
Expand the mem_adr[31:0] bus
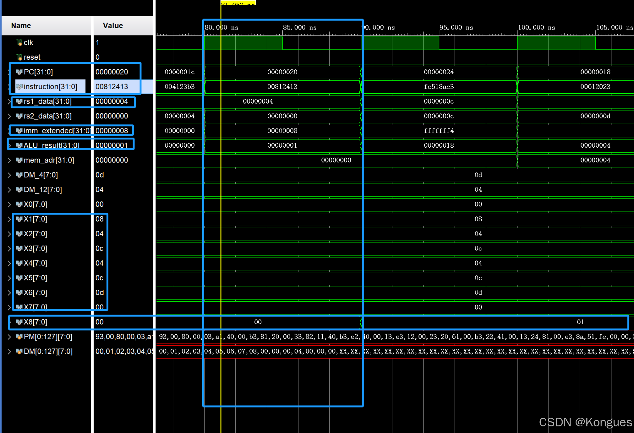[9, 160]
